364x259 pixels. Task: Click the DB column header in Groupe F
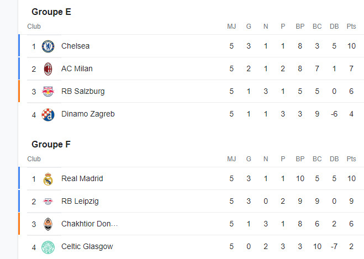point(334,159)
